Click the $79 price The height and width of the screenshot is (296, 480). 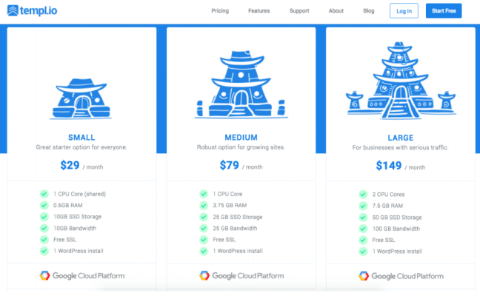click(x=230, y=165)
